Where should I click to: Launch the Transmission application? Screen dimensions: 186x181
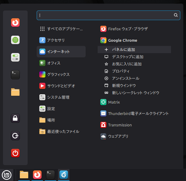pos(120,125)
